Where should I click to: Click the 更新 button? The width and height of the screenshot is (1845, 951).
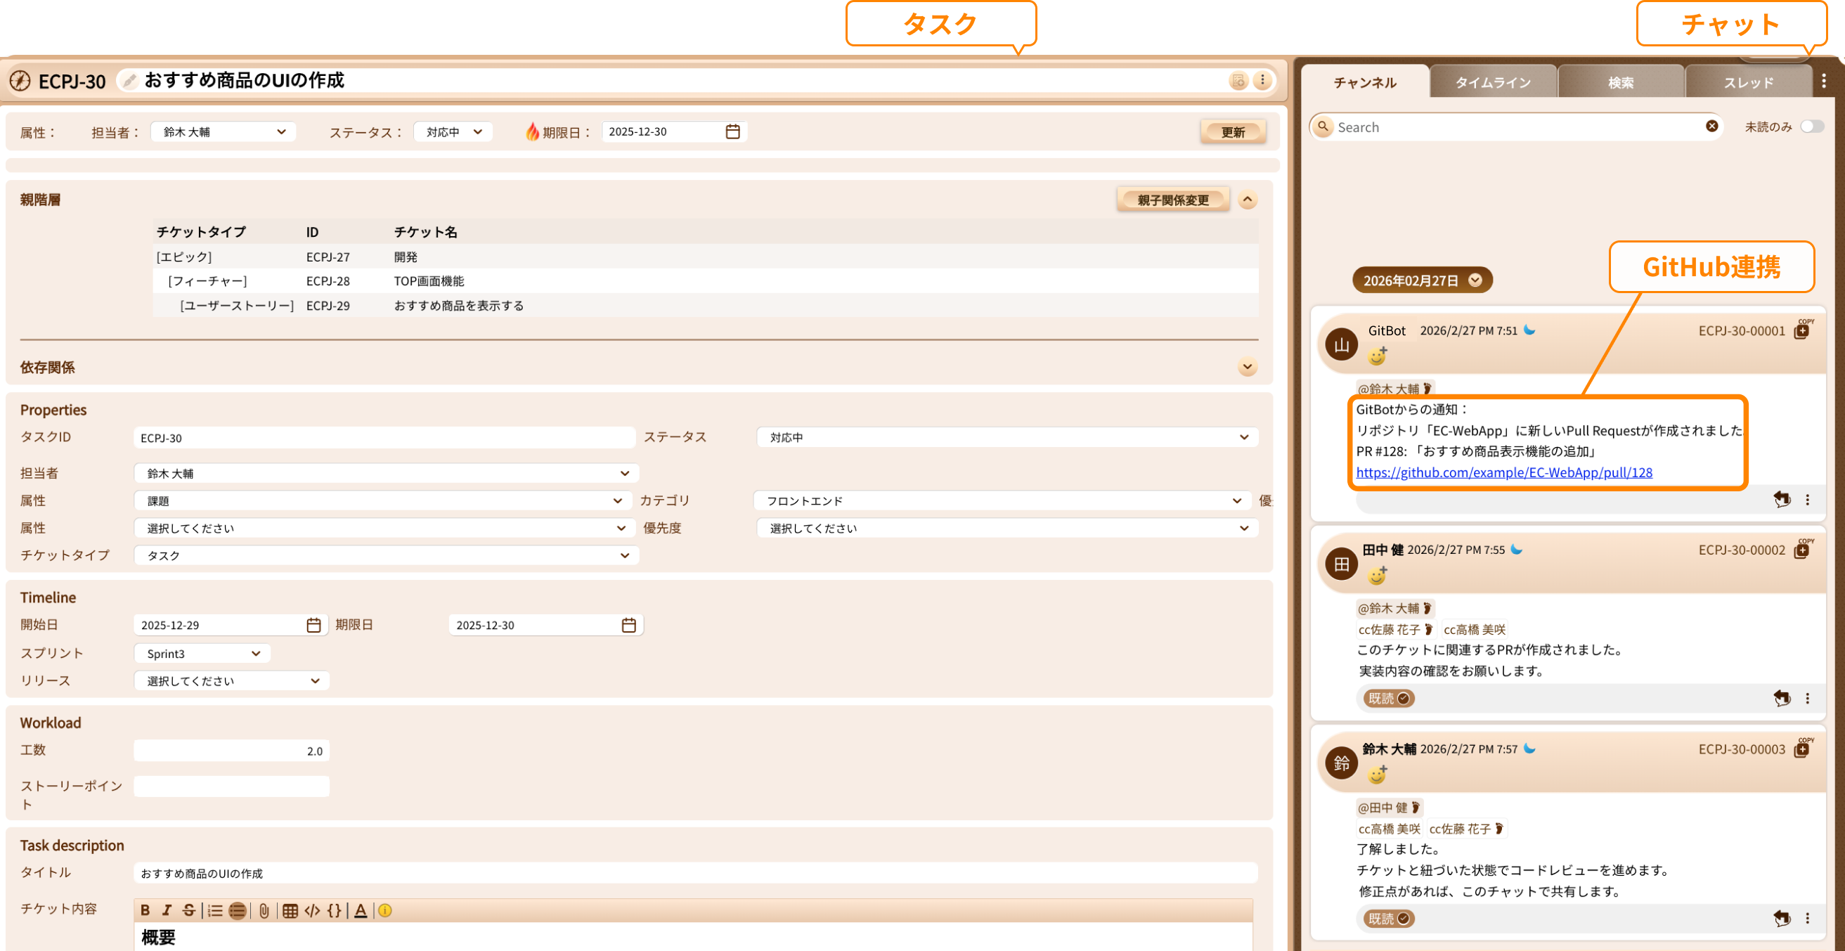coord(1232,131)
